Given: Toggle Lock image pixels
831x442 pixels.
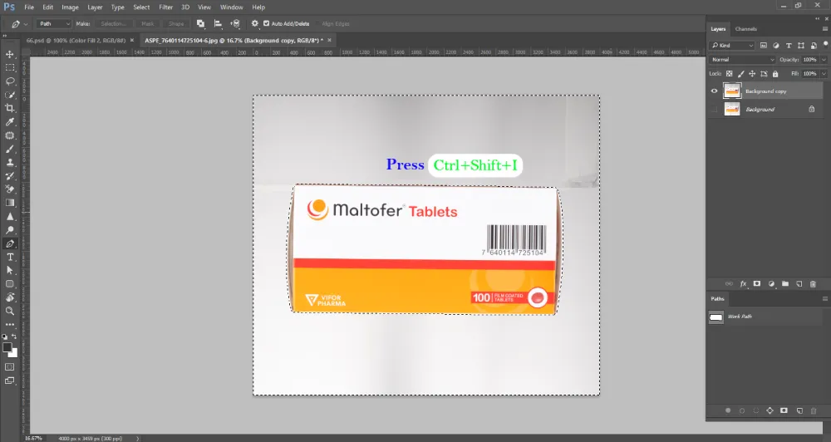Looking at the screenshot, I should (x=741, y=74).
